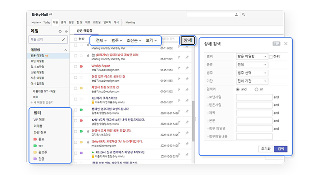Image resolution: width=312 pixels, height=175 pixels.
Task: Check the 현장 업무 리스트 공유의 건 checkbox
Action: 75,77
